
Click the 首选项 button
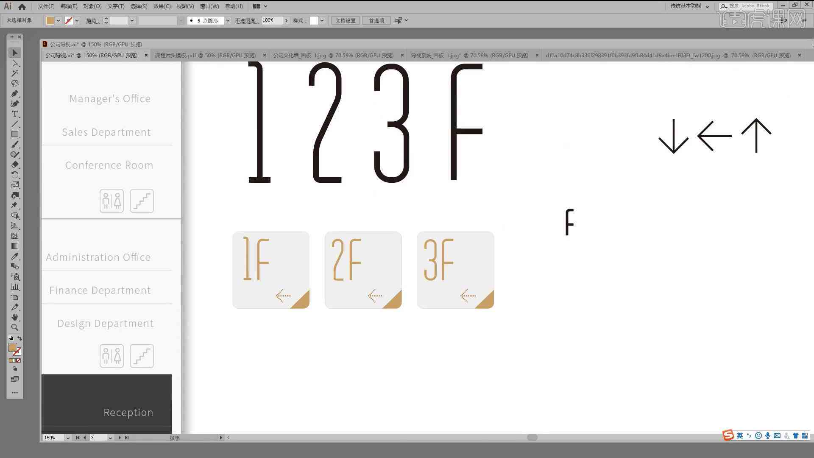click(376, 20)
